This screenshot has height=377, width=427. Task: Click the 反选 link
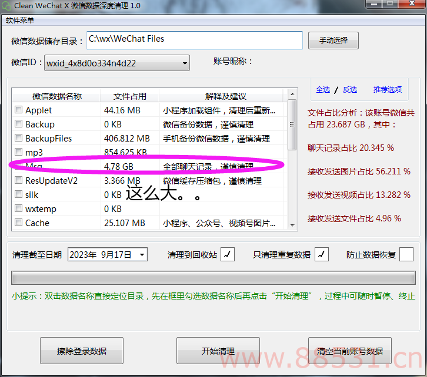pyautogui.click(x=350, y=90)
